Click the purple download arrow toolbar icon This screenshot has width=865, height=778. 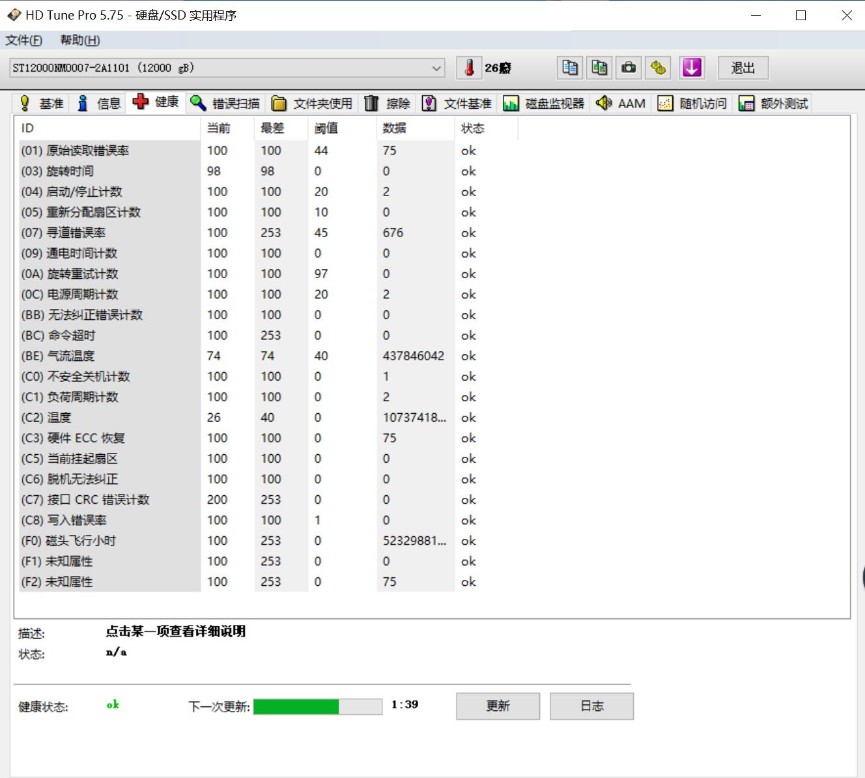[x=692, y=67]
